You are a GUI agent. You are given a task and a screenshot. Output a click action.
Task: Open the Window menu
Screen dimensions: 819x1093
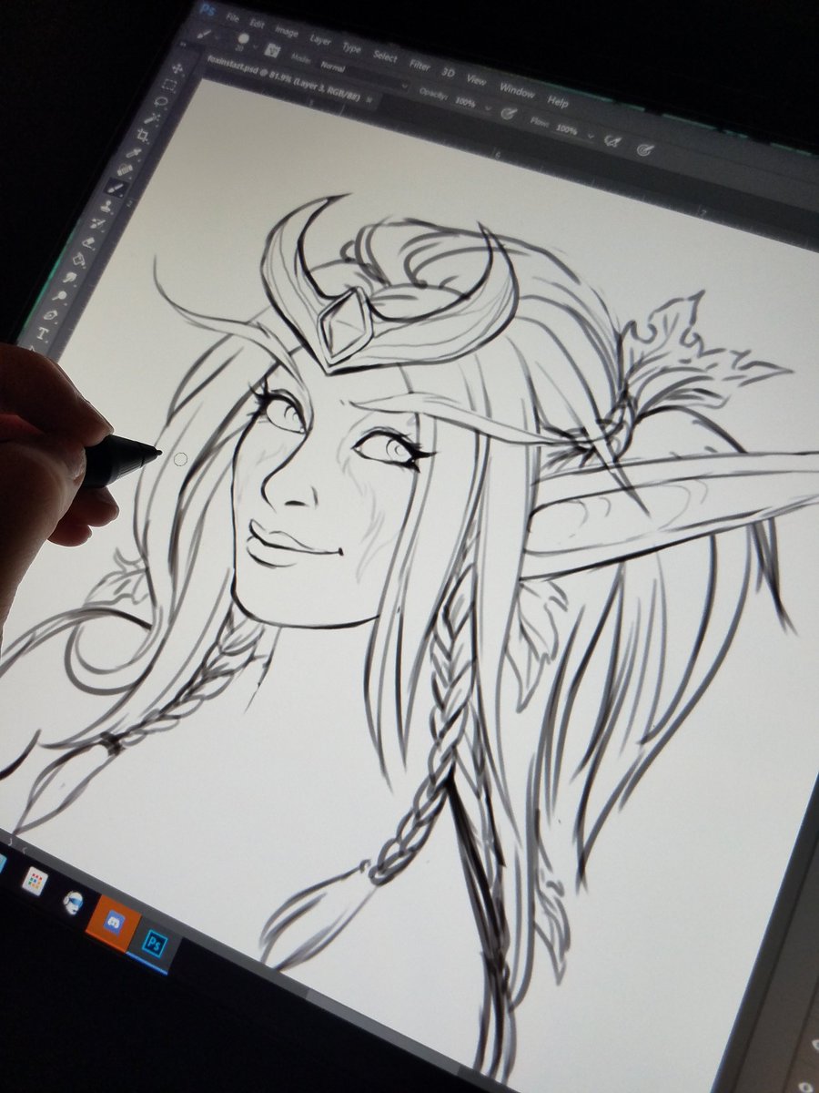pos(517,90)
